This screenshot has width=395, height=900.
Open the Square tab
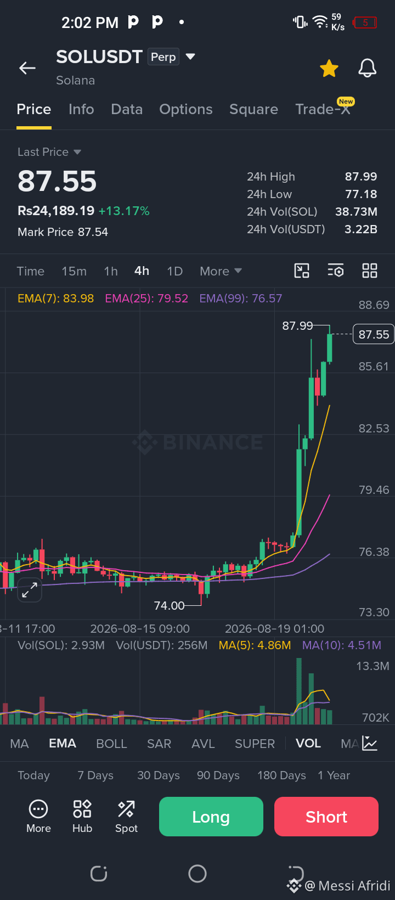(253, 109)
